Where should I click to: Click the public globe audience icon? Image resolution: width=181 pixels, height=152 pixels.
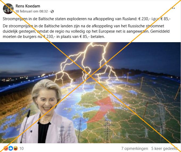click(52, 11)
